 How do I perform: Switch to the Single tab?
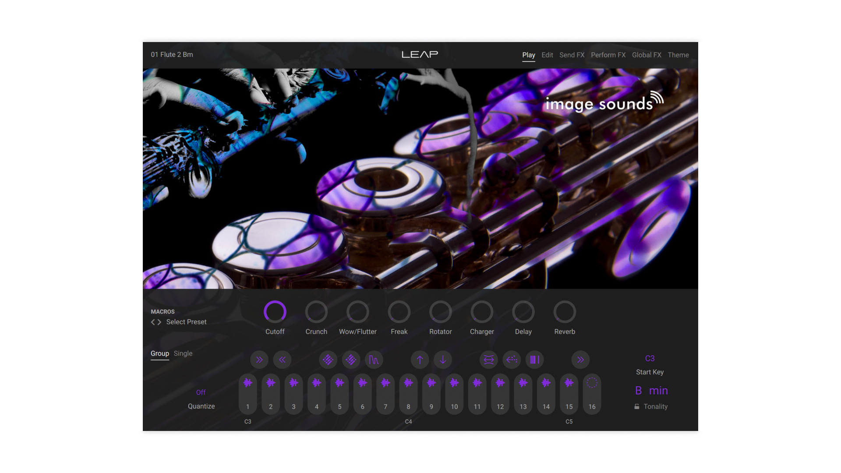(x=183, y=353)
